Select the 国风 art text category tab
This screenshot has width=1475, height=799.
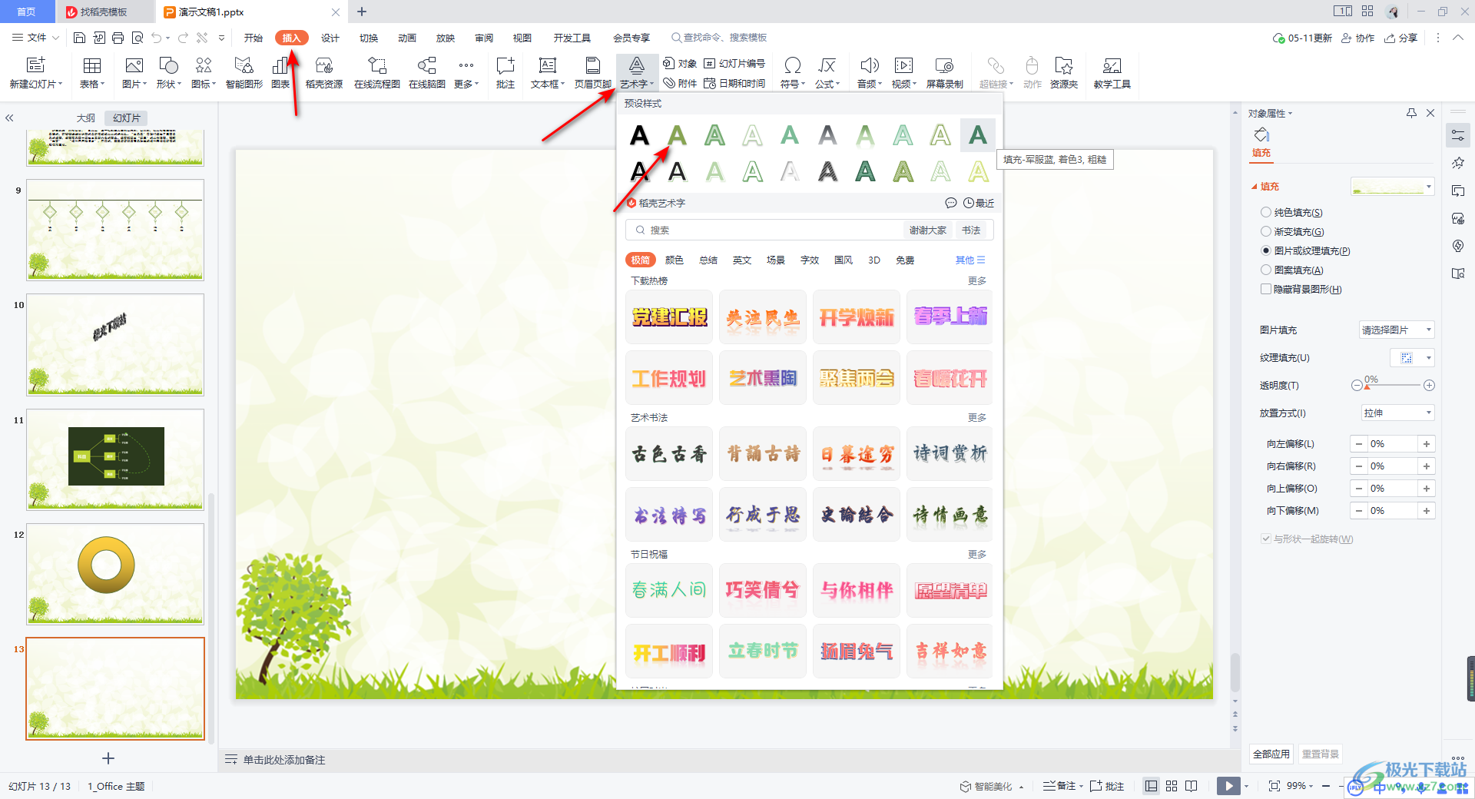point(844,260)
